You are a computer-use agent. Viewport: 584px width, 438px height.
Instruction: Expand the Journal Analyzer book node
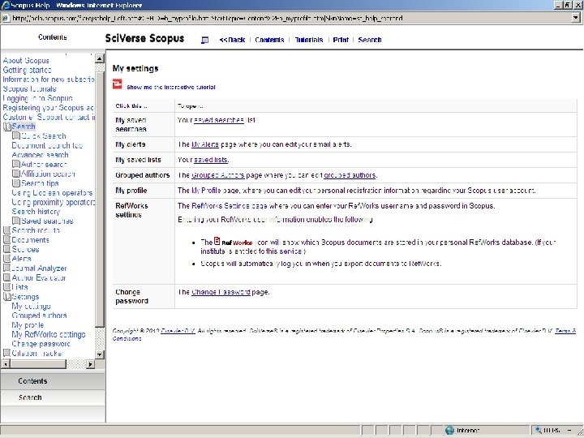(6, 268)
